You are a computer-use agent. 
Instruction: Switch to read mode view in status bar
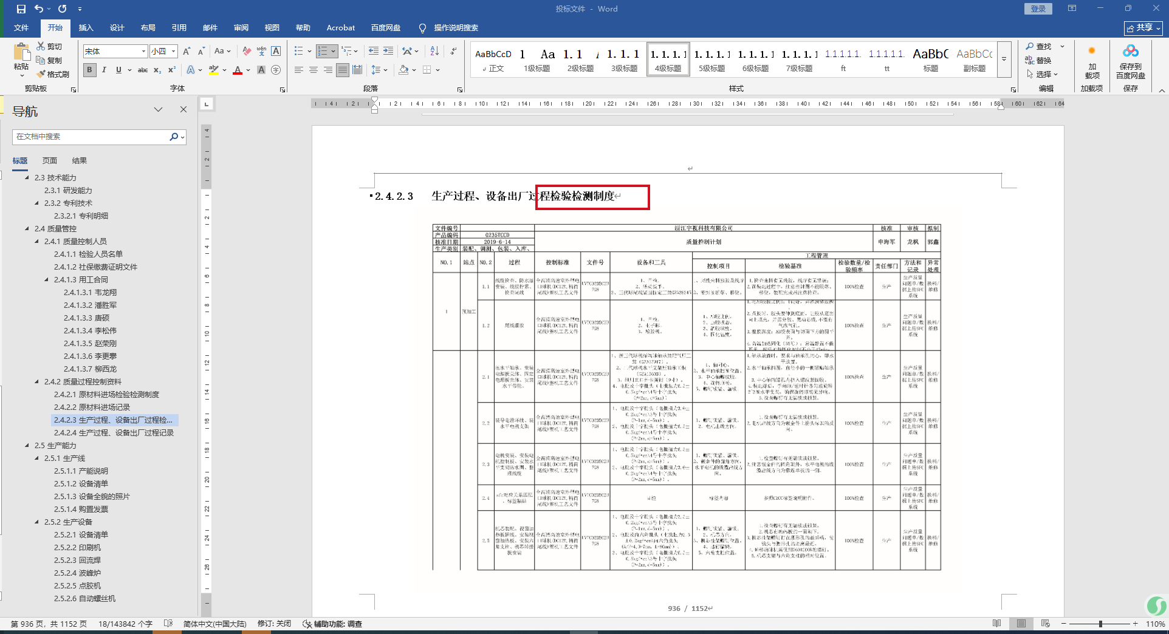click(997, 624)
